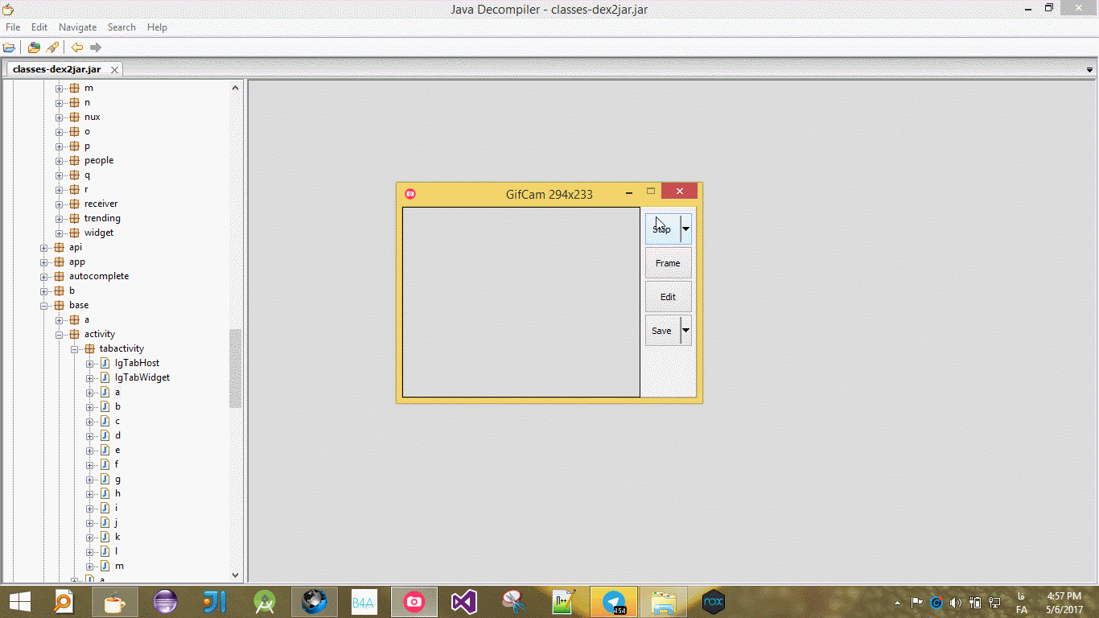
Task: Open Android Studio from the taskbar
Action: pyautogui.click(x=265, y=602)
